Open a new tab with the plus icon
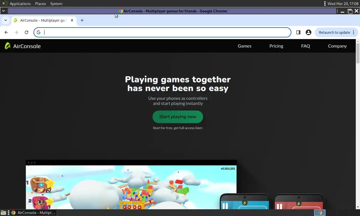Screen dimensions: 360x216 coord(82,20)
